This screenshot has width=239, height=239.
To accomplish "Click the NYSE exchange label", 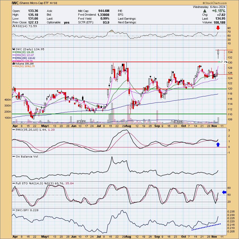I will [x=53, y=3].
